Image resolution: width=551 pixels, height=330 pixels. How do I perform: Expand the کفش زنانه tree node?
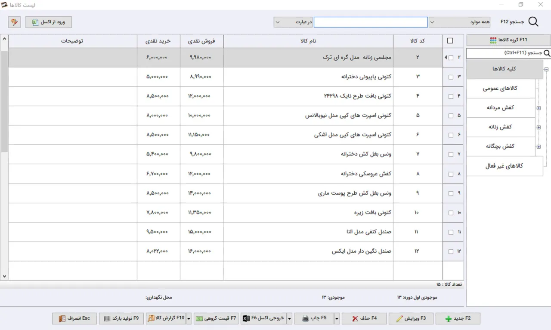(539, 128)
